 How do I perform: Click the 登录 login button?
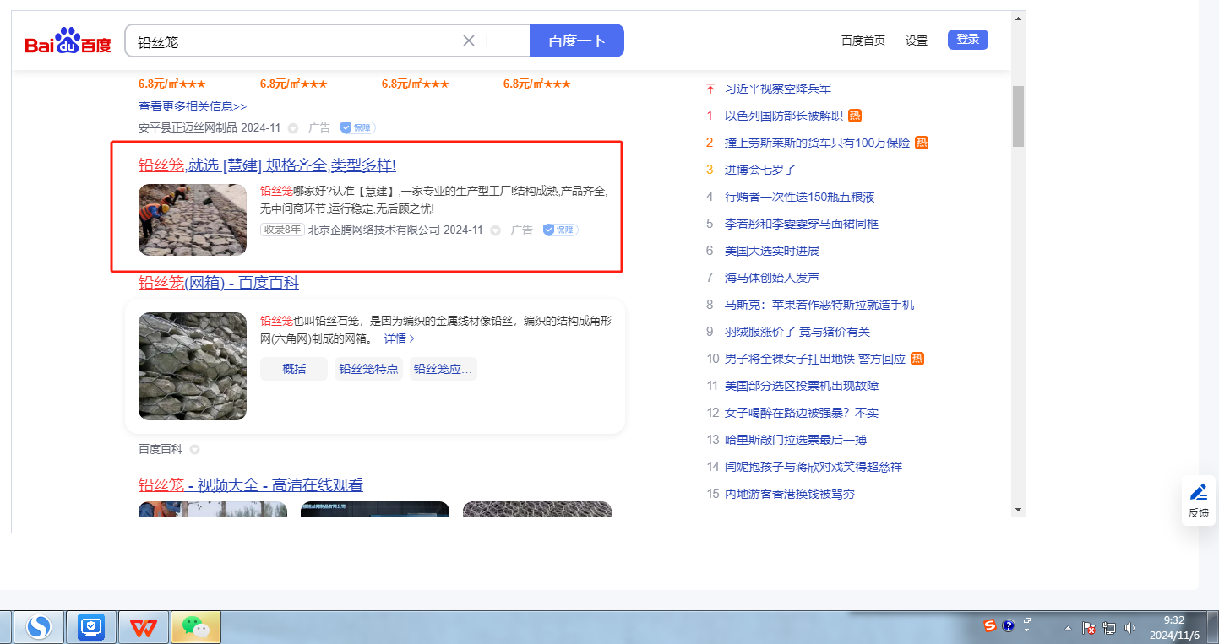tap(968, 40)
